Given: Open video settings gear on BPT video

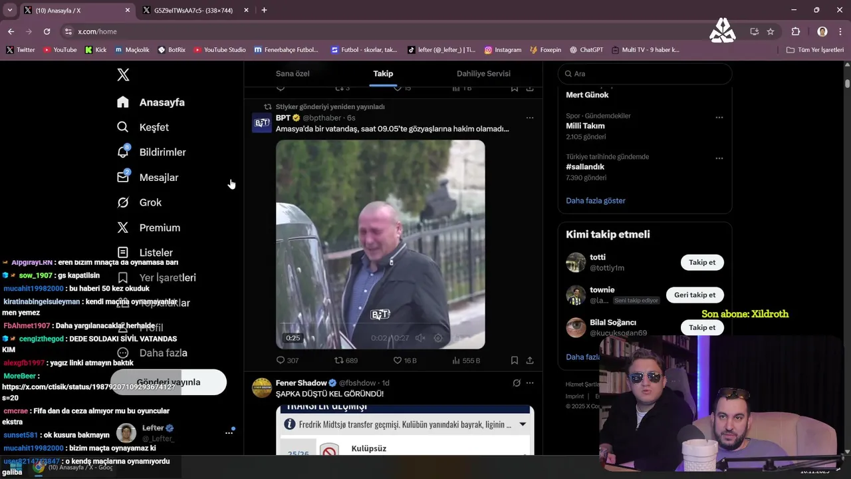Looking at the screenshot, I should pyautogui.click(x=438, y=338).
